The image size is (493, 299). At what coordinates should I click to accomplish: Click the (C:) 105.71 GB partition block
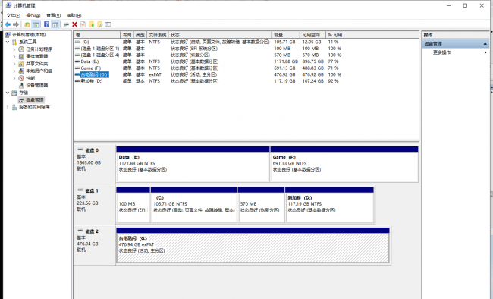(193, 205)
